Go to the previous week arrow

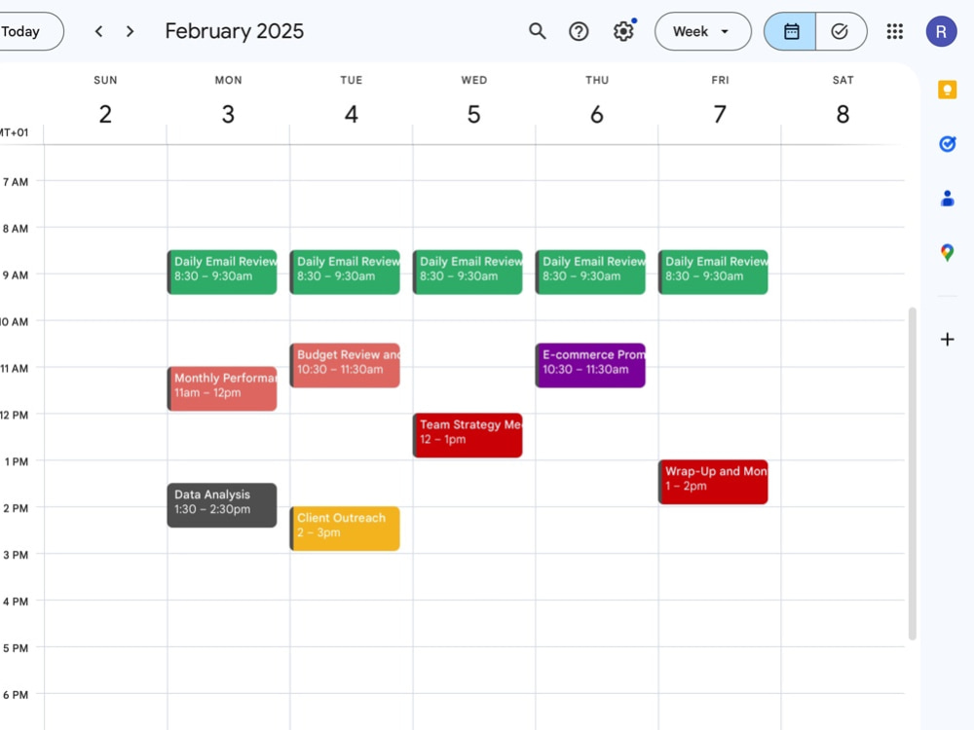click(98, 31)
